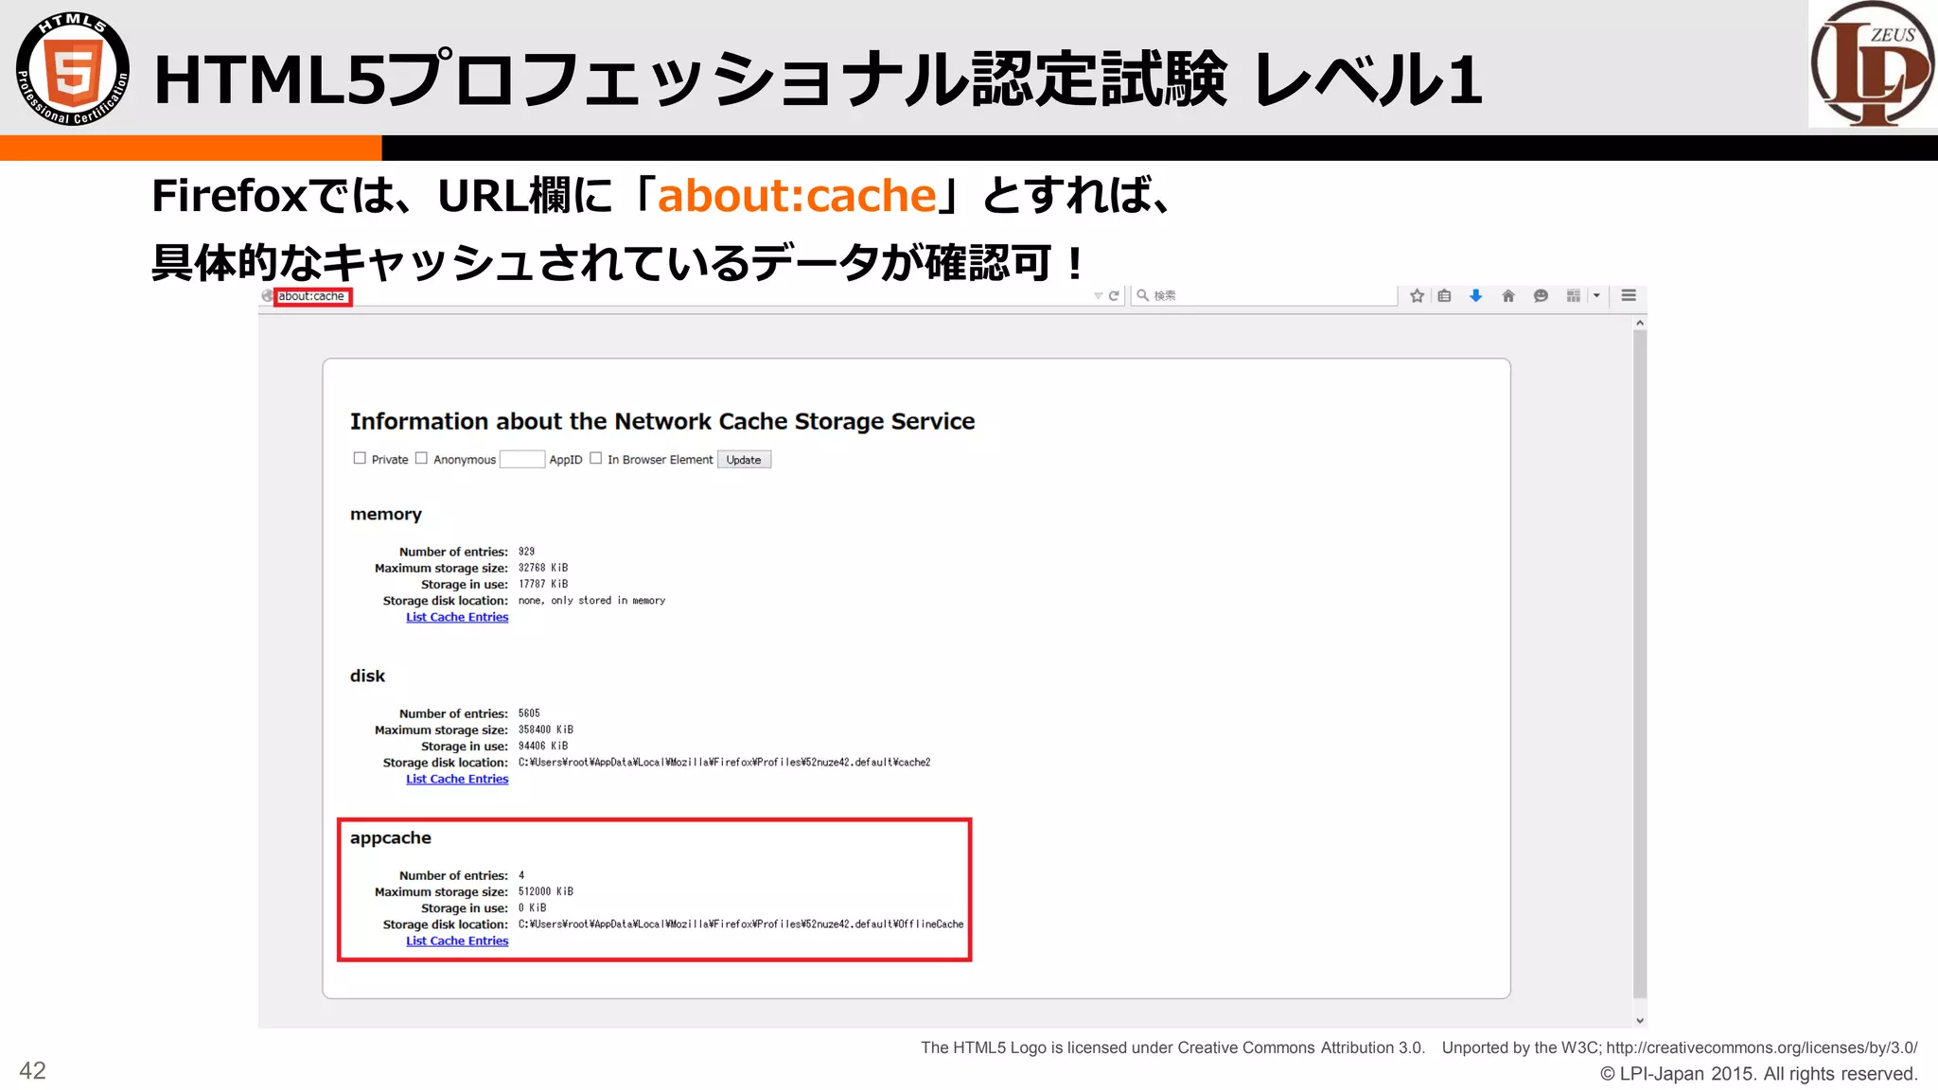Click the tile grid toolbar icon
The height and width of the screenshot is (1090, 1938).
point(1573,295)
